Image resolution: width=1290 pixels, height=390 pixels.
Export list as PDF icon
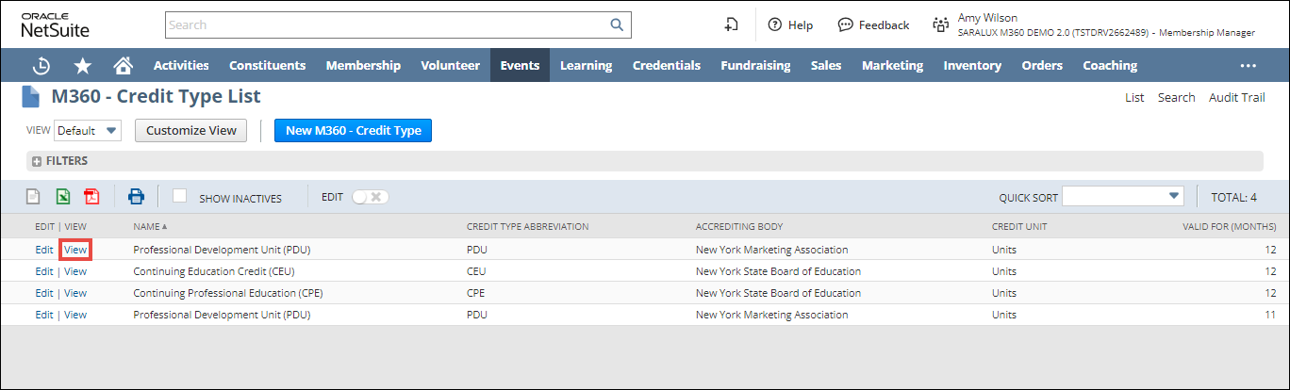(x=91, y=197)
